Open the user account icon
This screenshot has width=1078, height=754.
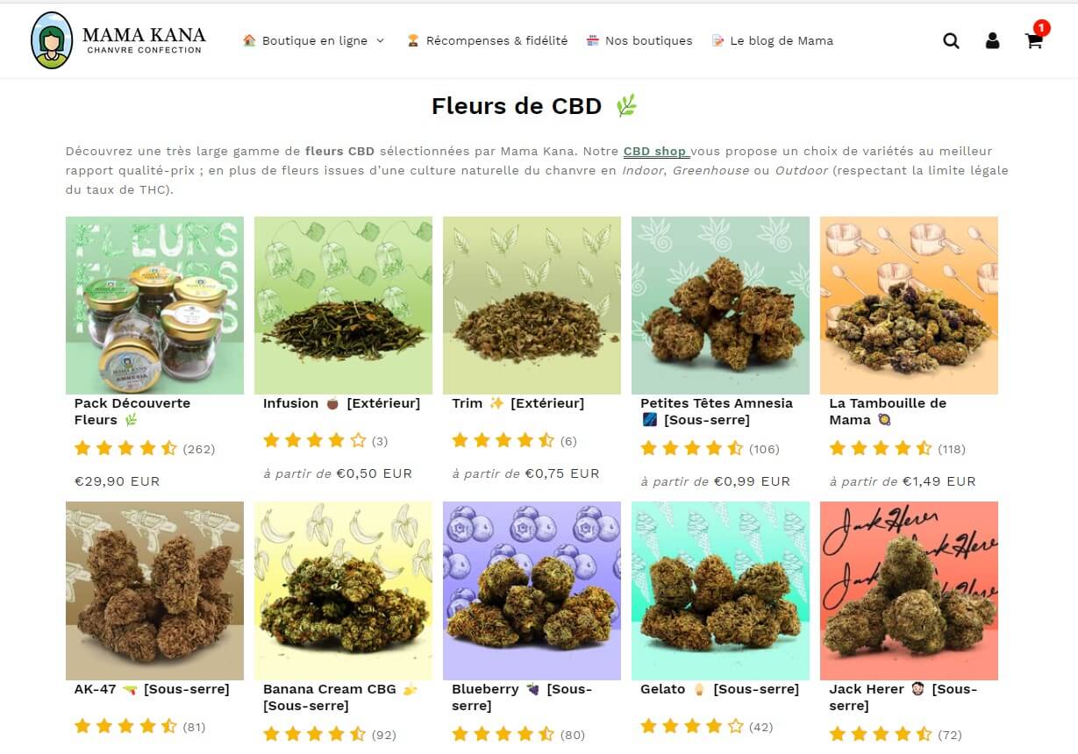(992, 40)
